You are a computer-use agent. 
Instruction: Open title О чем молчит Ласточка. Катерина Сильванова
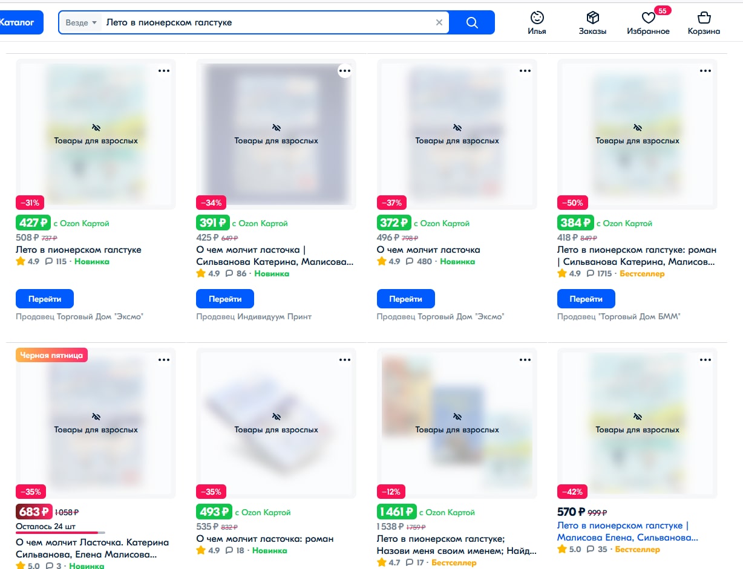(93, 548)
